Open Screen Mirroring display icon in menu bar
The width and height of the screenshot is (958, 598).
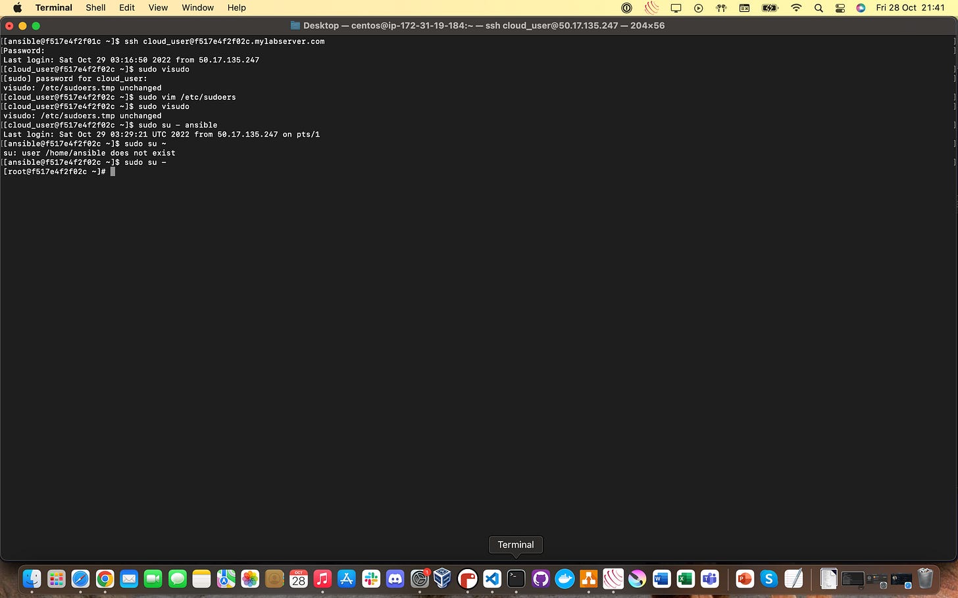tap(676, 8)
